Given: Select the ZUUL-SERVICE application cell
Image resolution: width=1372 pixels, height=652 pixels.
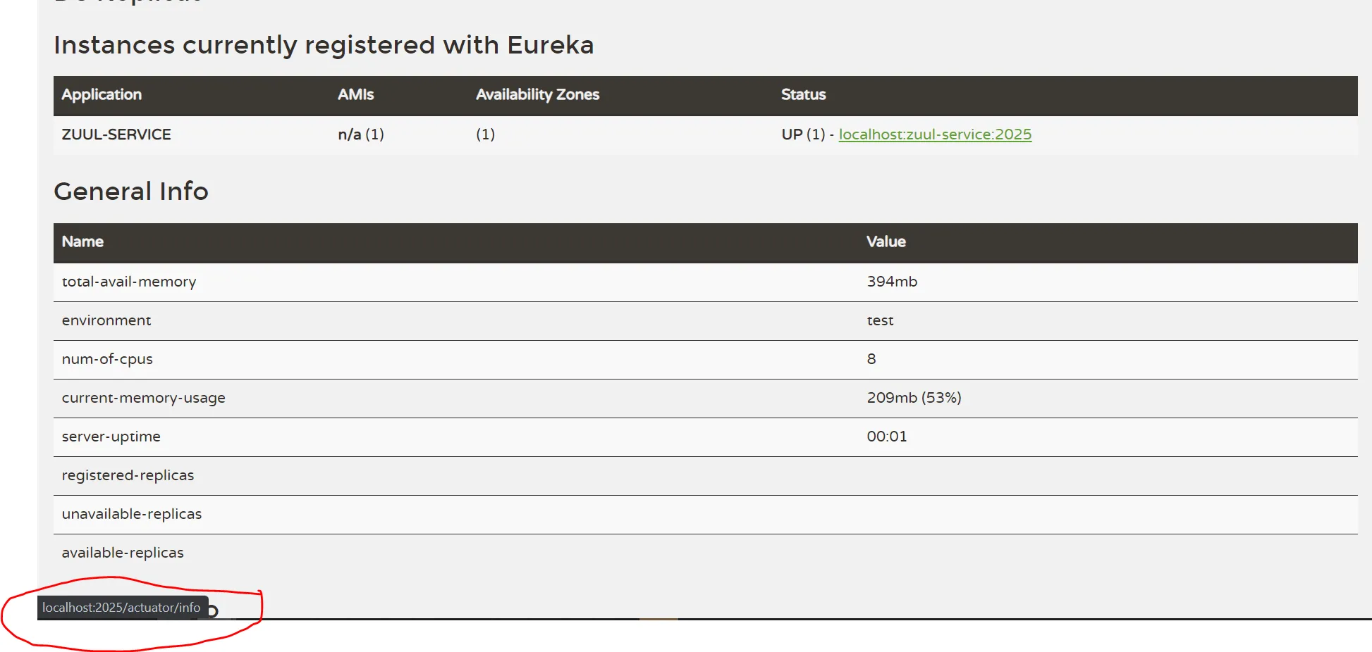Looking at the screenshot, I should pos(116,134).
